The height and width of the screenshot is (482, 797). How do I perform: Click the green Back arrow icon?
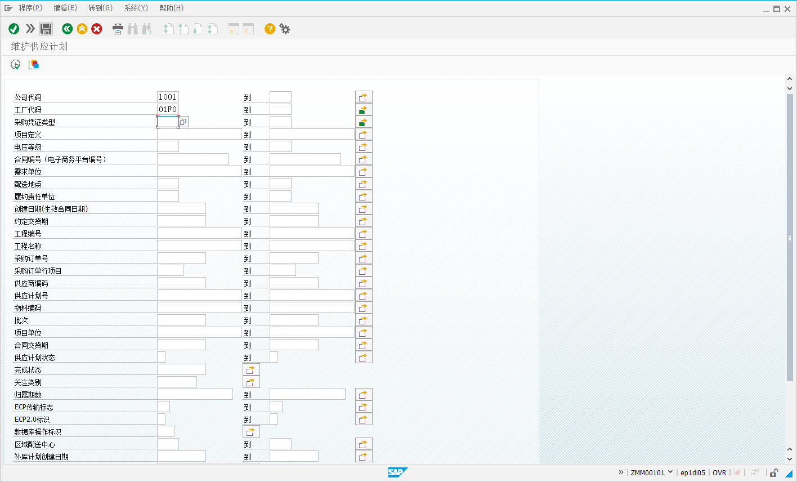(68, 29)
